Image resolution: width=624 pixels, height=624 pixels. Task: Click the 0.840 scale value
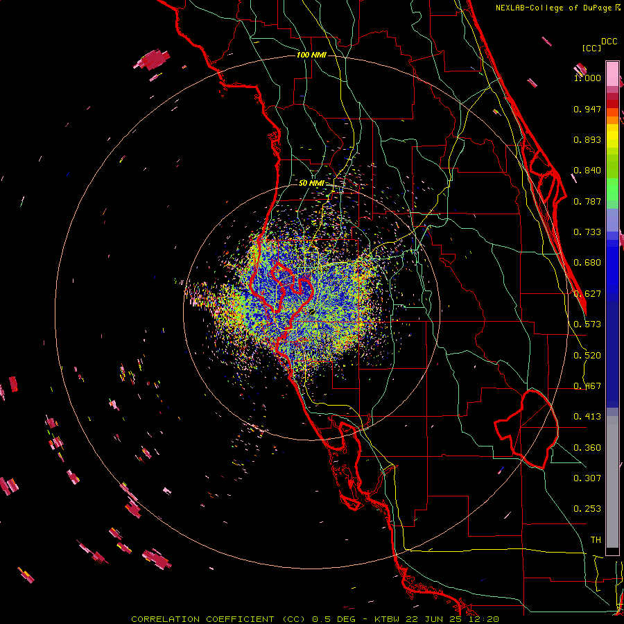[587, 171]
